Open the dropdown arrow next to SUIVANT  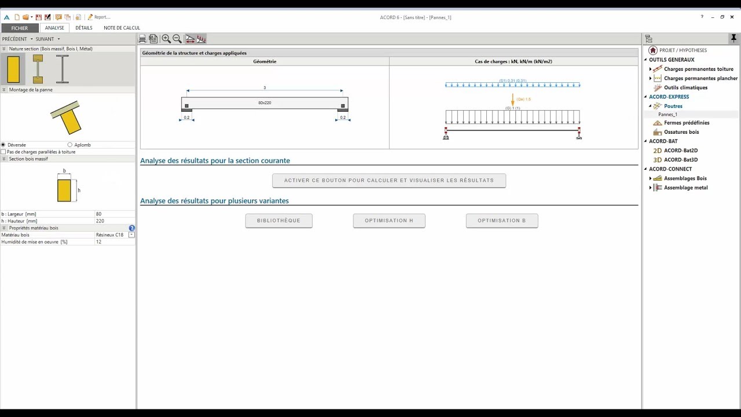coord(58,39)
